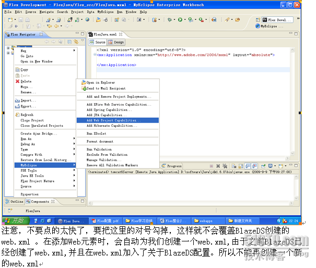316x268 pixels.
Task: Open the Progress view tab
Action: point(172,166)
